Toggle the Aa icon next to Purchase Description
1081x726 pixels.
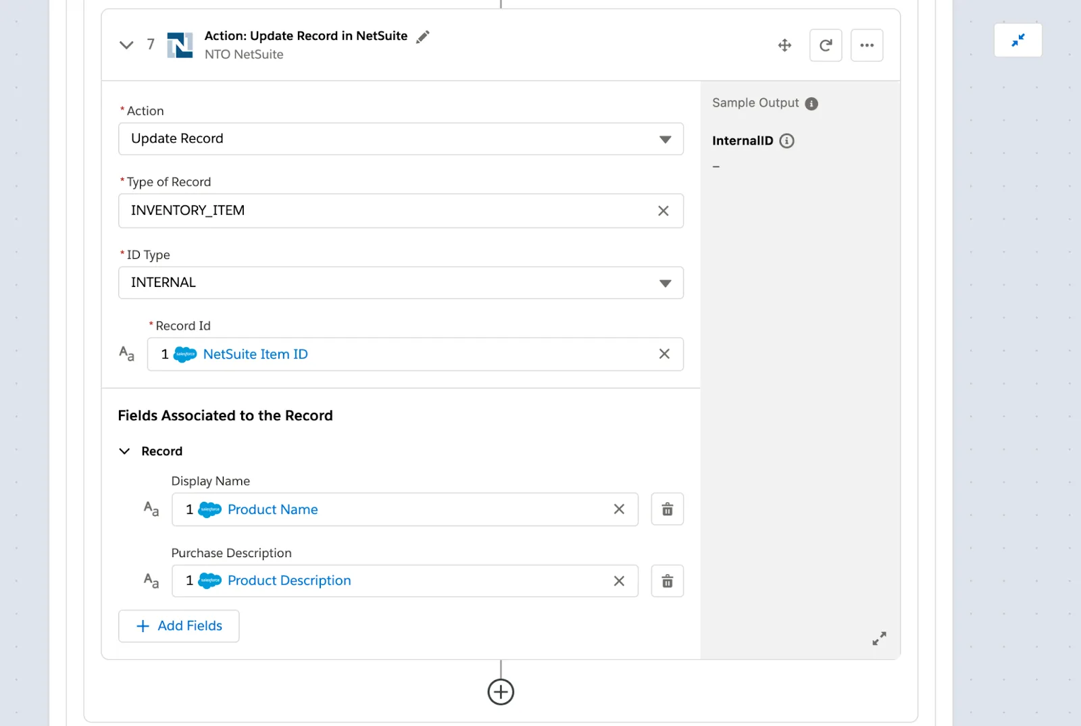click(x=151, y=581)
